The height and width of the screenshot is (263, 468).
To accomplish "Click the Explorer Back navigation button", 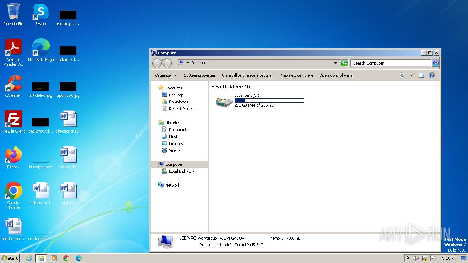I will (x=157, y=63).
